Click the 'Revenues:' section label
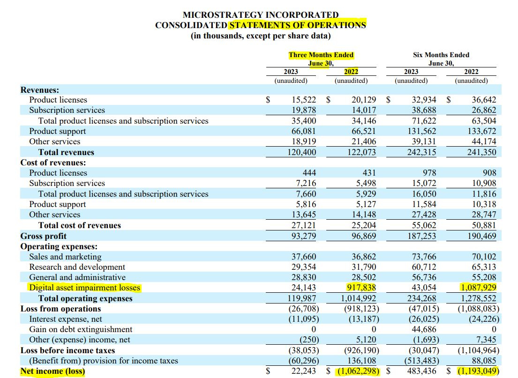The width and height of the screenshot is (518, 378). [40, 90]
